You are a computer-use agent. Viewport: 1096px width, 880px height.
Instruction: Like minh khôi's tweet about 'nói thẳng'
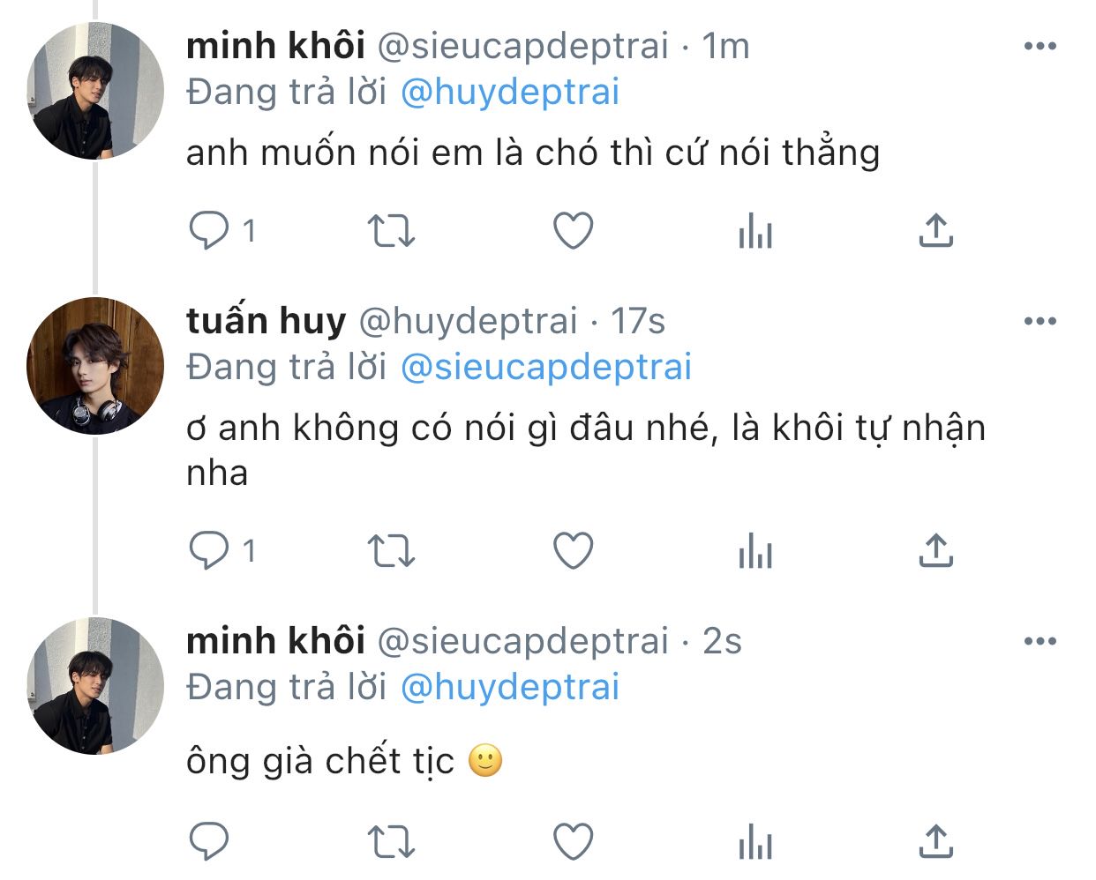(x=573, y=231)
